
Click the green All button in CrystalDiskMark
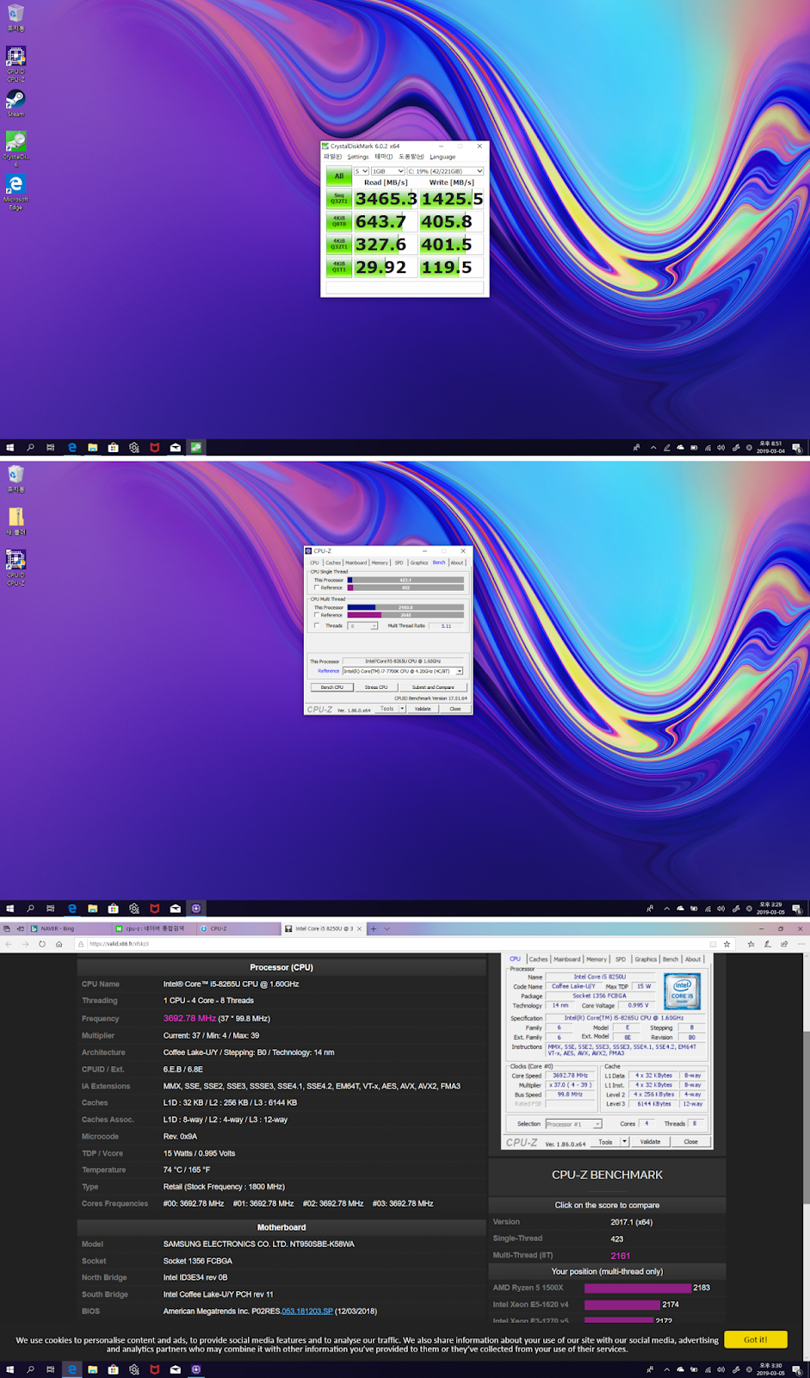(339, 177)
